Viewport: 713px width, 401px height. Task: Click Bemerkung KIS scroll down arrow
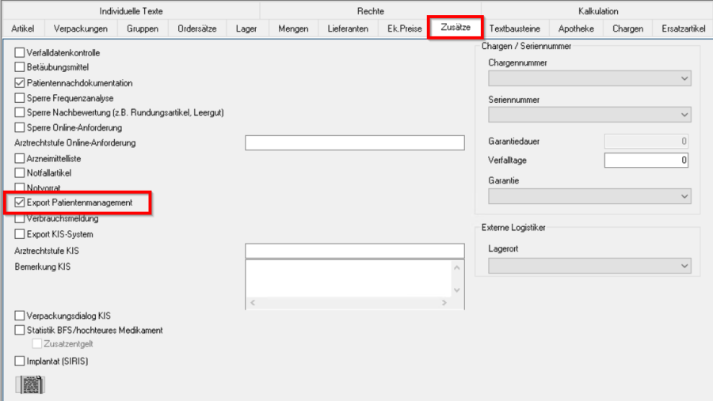tap(457, 290)
